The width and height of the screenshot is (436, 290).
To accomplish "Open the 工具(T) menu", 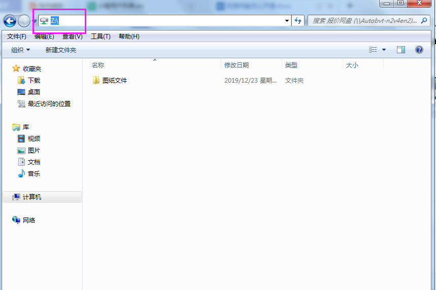I will (x=100, y=37).
